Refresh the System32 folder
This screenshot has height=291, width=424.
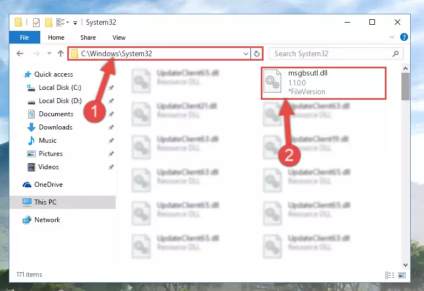[x=257, y=54]
